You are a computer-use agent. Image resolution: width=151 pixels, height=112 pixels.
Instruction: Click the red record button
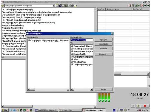tap(145, 106)
